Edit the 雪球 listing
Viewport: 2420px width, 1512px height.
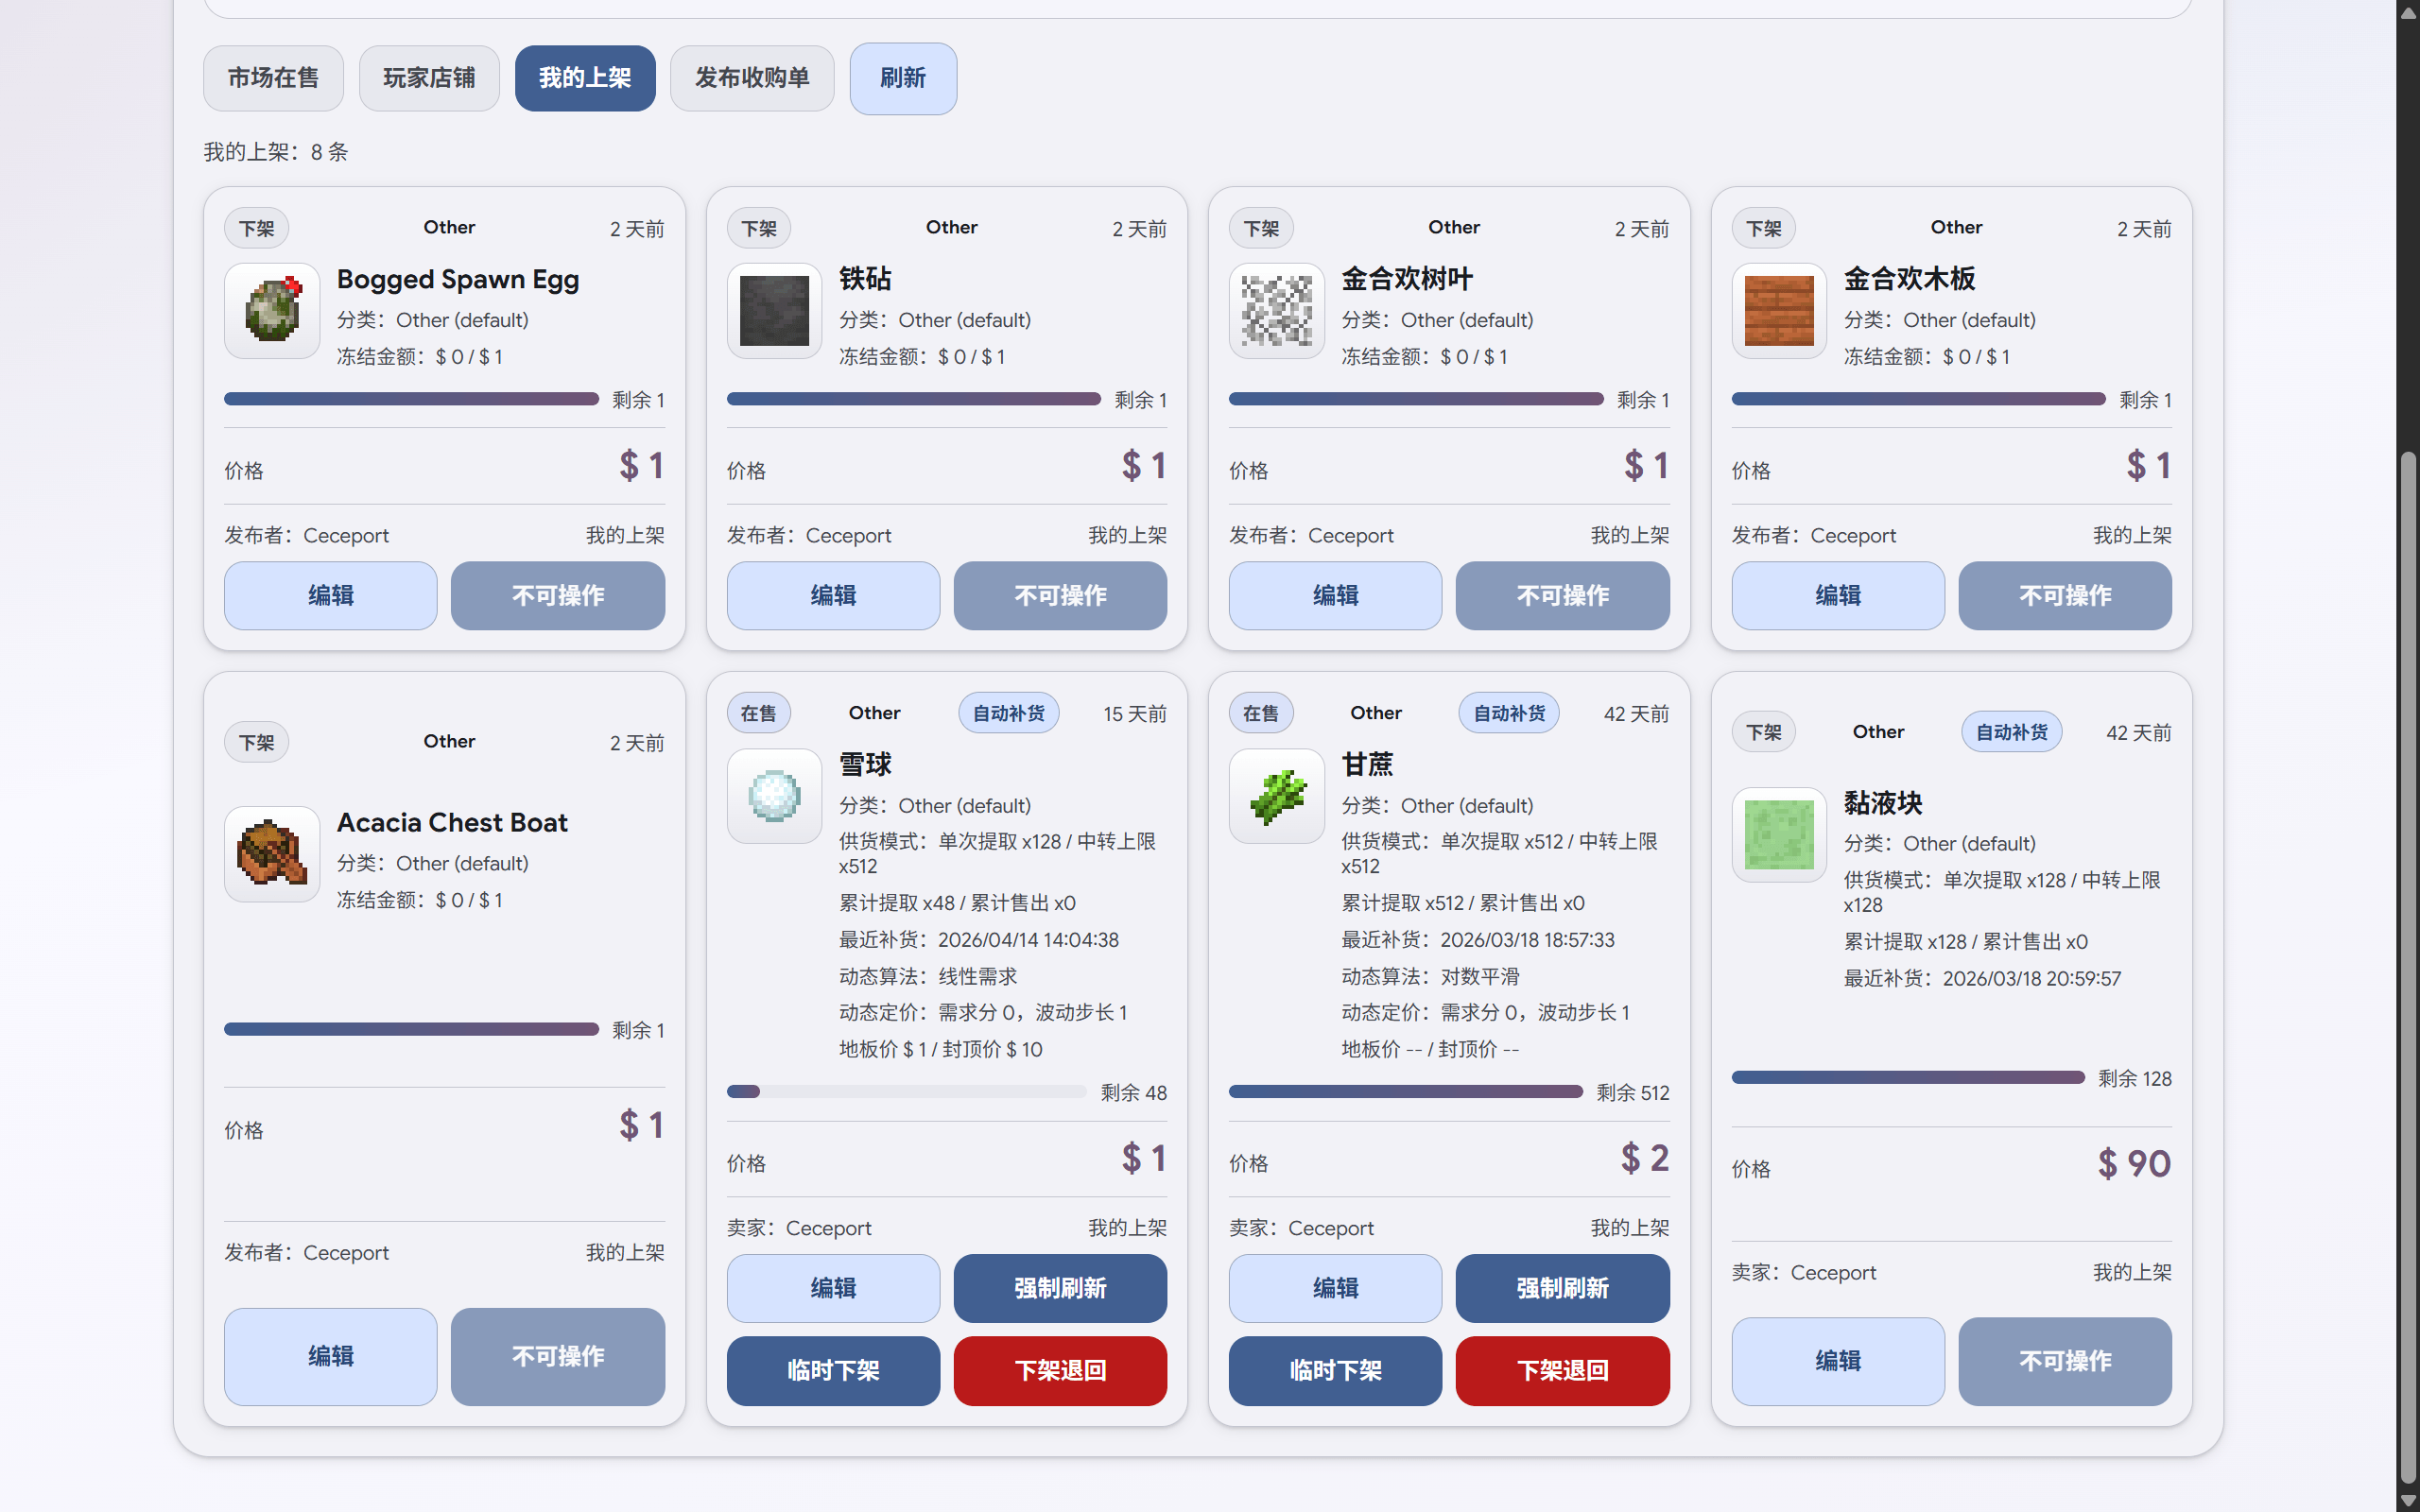pos(833,1289)
